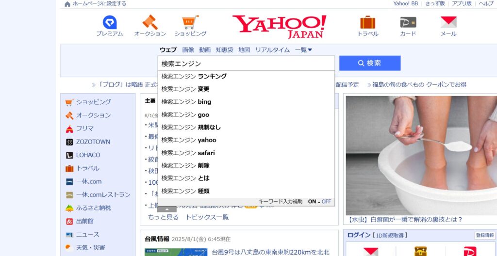Screen dimensions: 497x256
Task: Click sidebar 天気・災害 icon
Action: click(69, 248)
